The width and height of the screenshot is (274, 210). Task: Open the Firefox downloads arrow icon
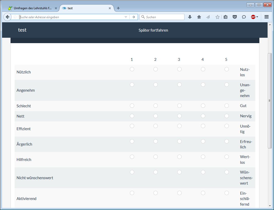190,17
